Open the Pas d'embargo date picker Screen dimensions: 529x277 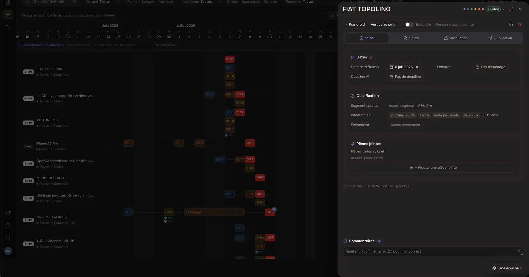click(490, 67)
